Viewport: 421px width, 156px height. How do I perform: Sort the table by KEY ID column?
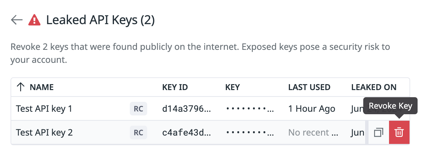pos(175,87)
